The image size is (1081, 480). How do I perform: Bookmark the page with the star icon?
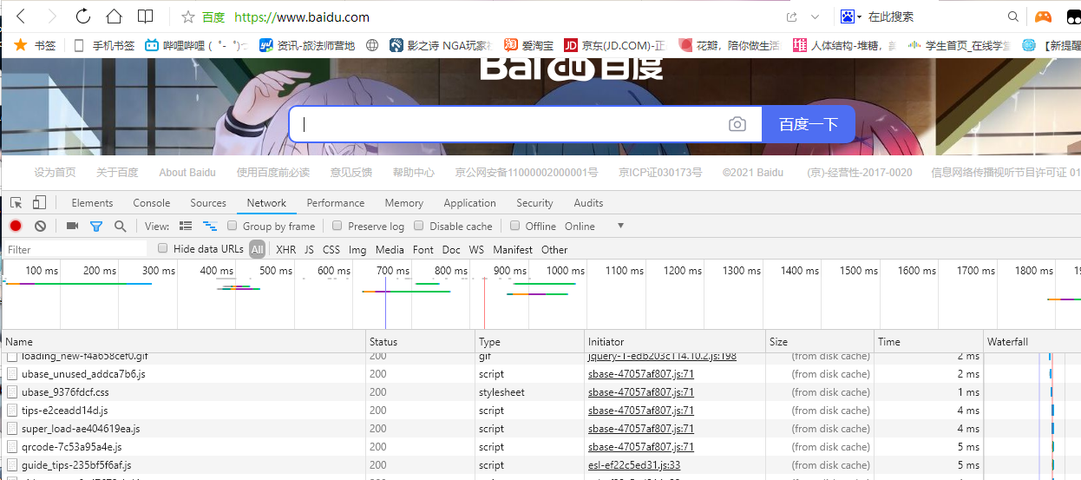point(187,16)
